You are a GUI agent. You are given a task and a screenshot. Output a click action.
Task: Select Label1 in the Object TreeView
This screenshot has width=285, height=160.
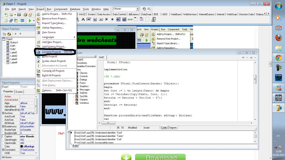(14, 52)
